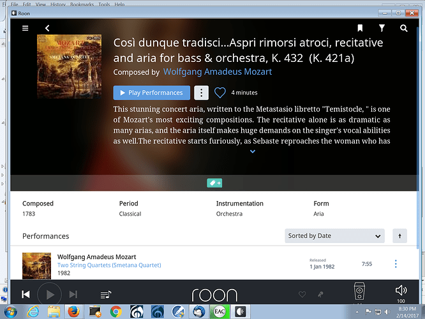425x319 pixels.
Task: Switch to Roon taskbar icon
Action: click(x=241, y=312)
